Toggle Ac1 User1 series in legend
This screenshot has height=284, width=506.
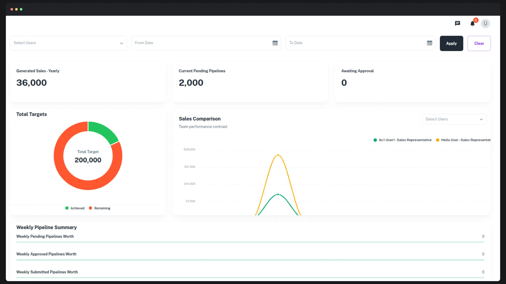(x=402, y=140)
